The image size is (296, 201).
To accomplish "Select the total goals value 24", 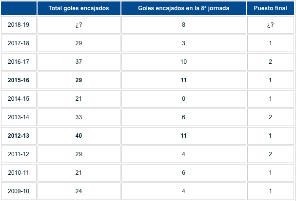I will pyautogui.click(x=79, y=191).
